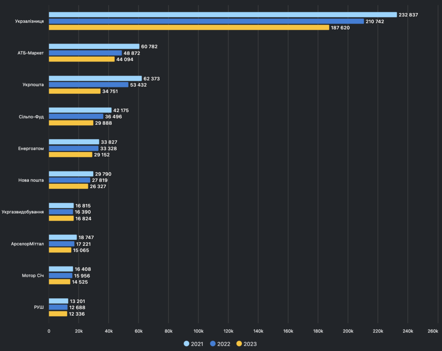
Task: Click the Укрзалізниця category label
Action: 29,21
